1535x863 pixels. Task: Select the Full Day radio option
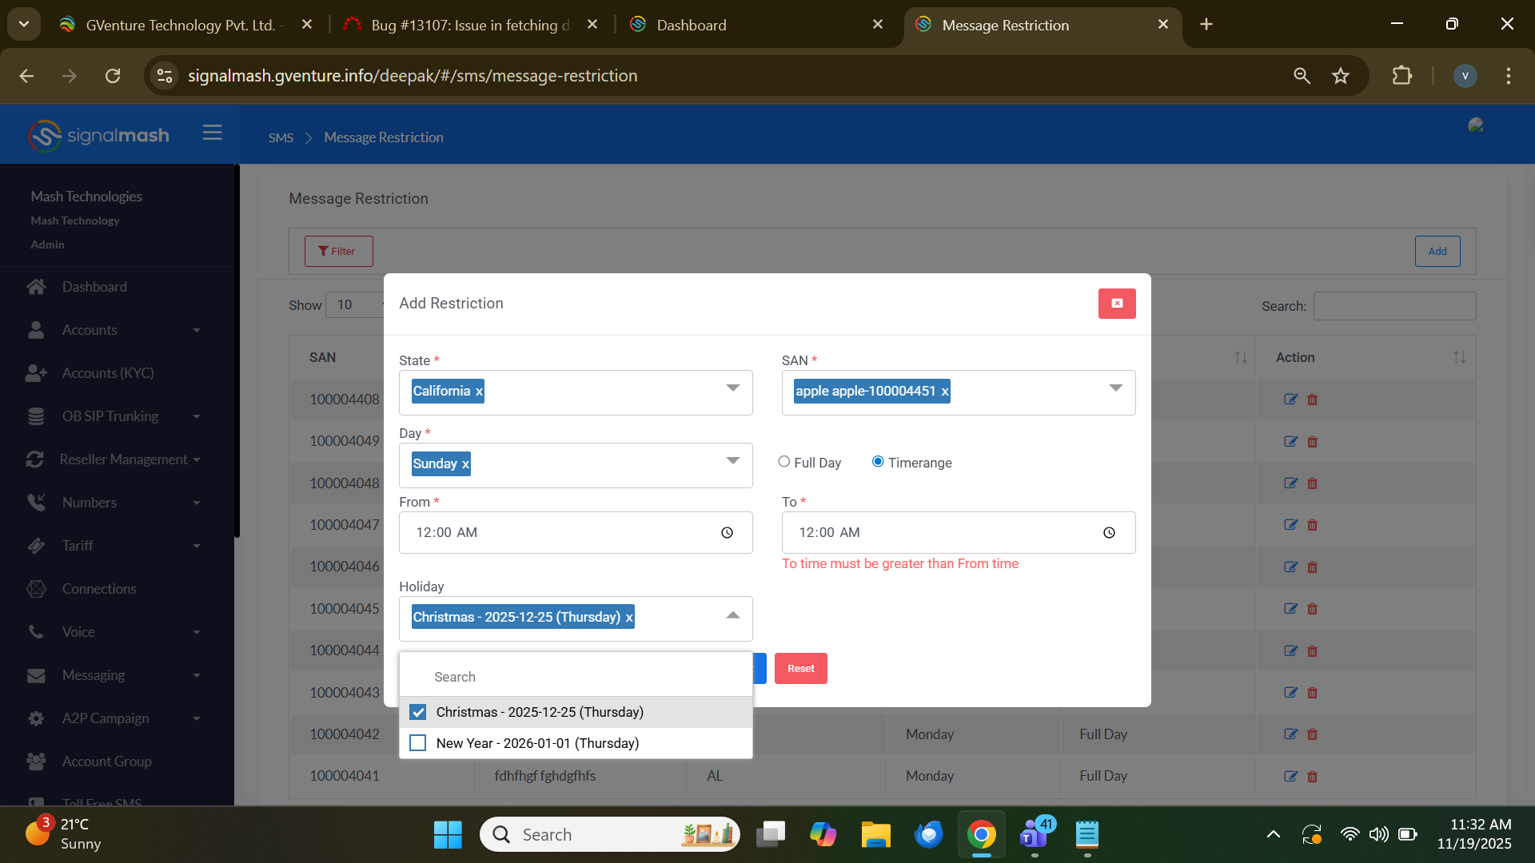(783, 462)
